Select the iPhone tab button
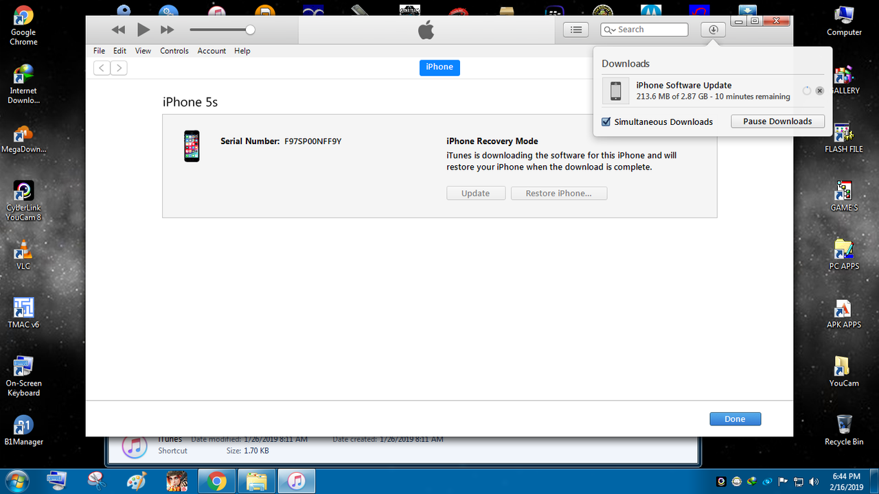Screen dimensions: 879x494 click(439, 67)
